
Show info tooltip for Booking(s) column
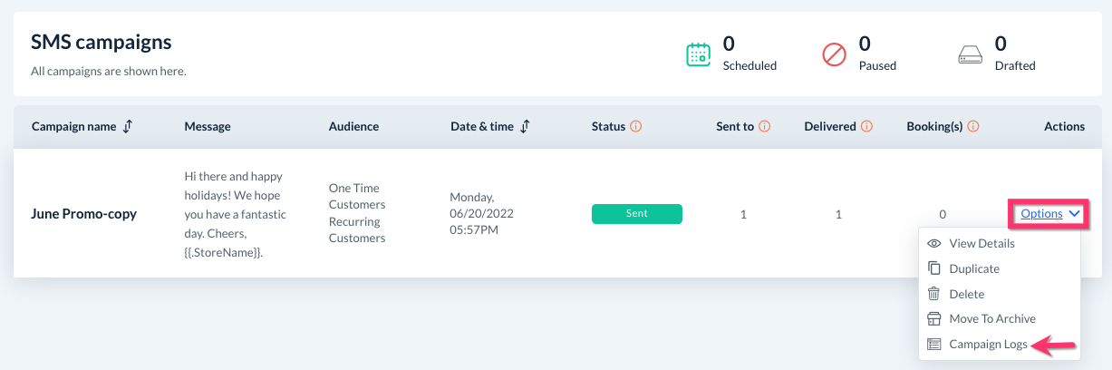[x=973, y=127]
